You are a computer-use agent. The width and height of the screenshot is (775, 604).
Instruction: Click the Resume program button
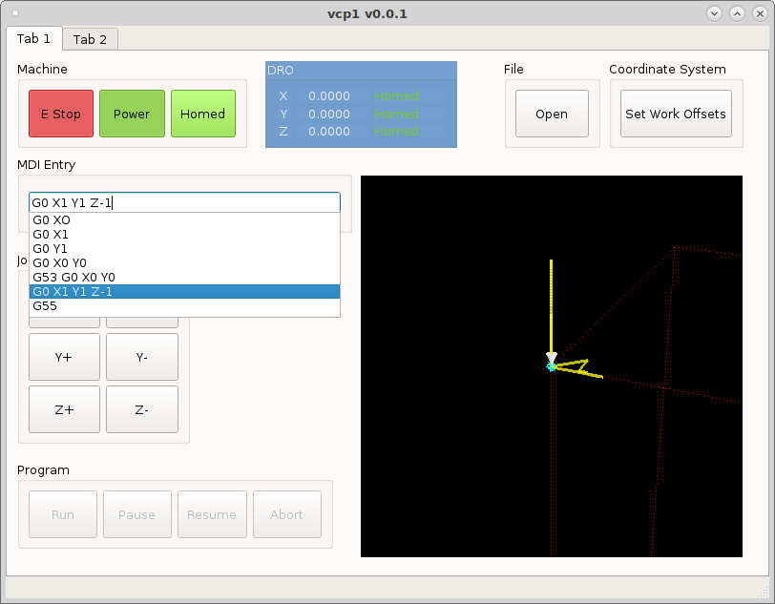[212, 514]
